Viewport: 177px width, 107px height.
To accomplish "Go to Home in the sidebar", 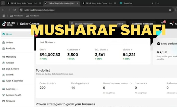I will coord(17,34).
